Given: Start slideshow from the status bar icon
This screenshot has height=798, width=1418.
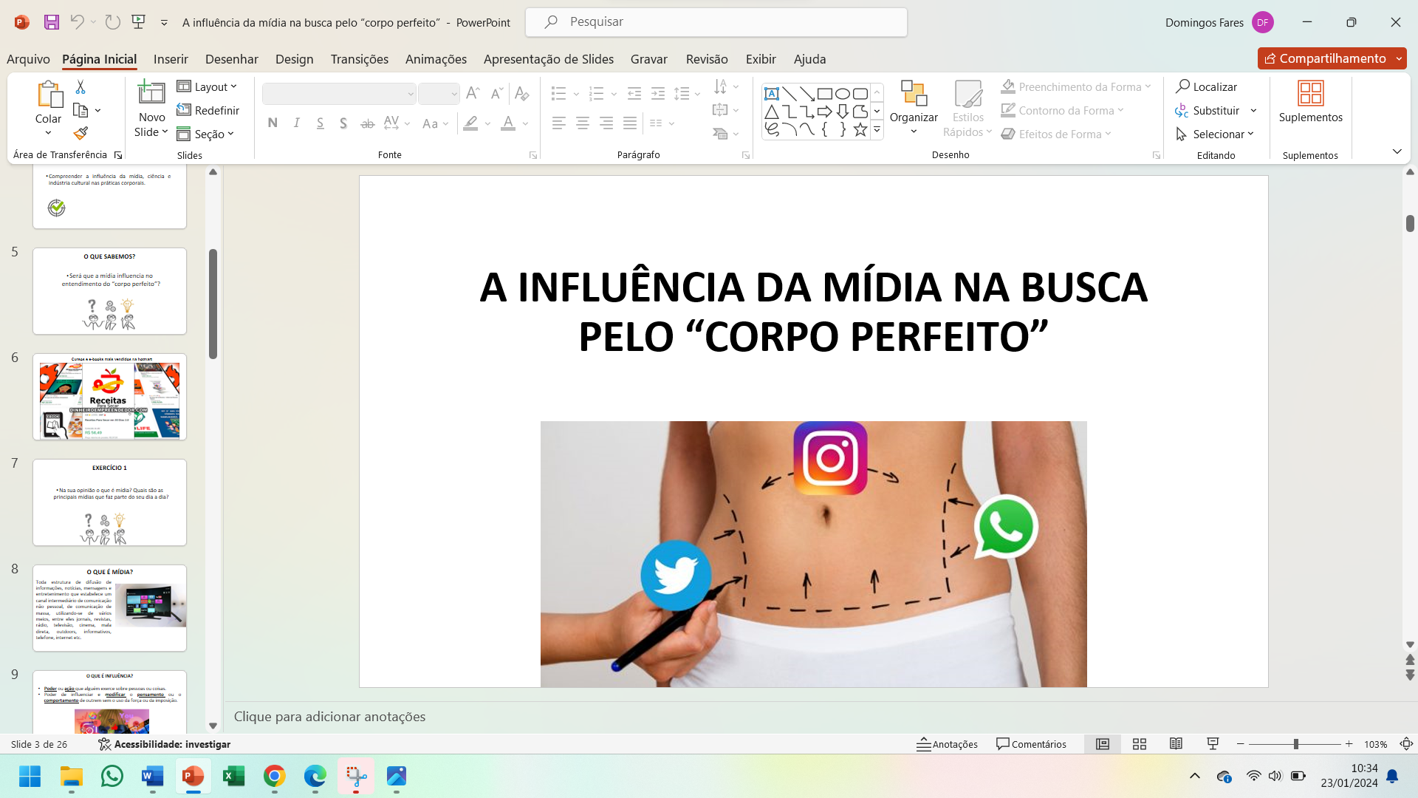Looking at the screenshot, I should coord(1213,744).
